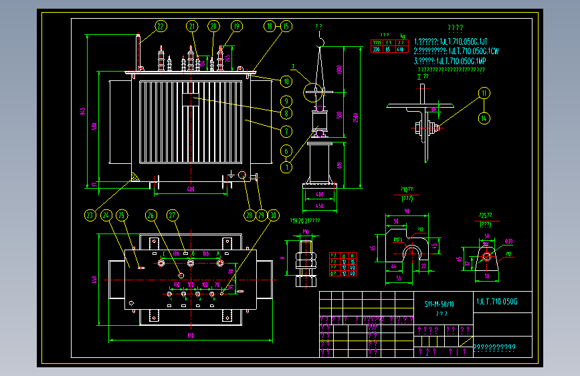
Task: Select the 55 dimension on bracket detail
Action: [x=399, y=278]
